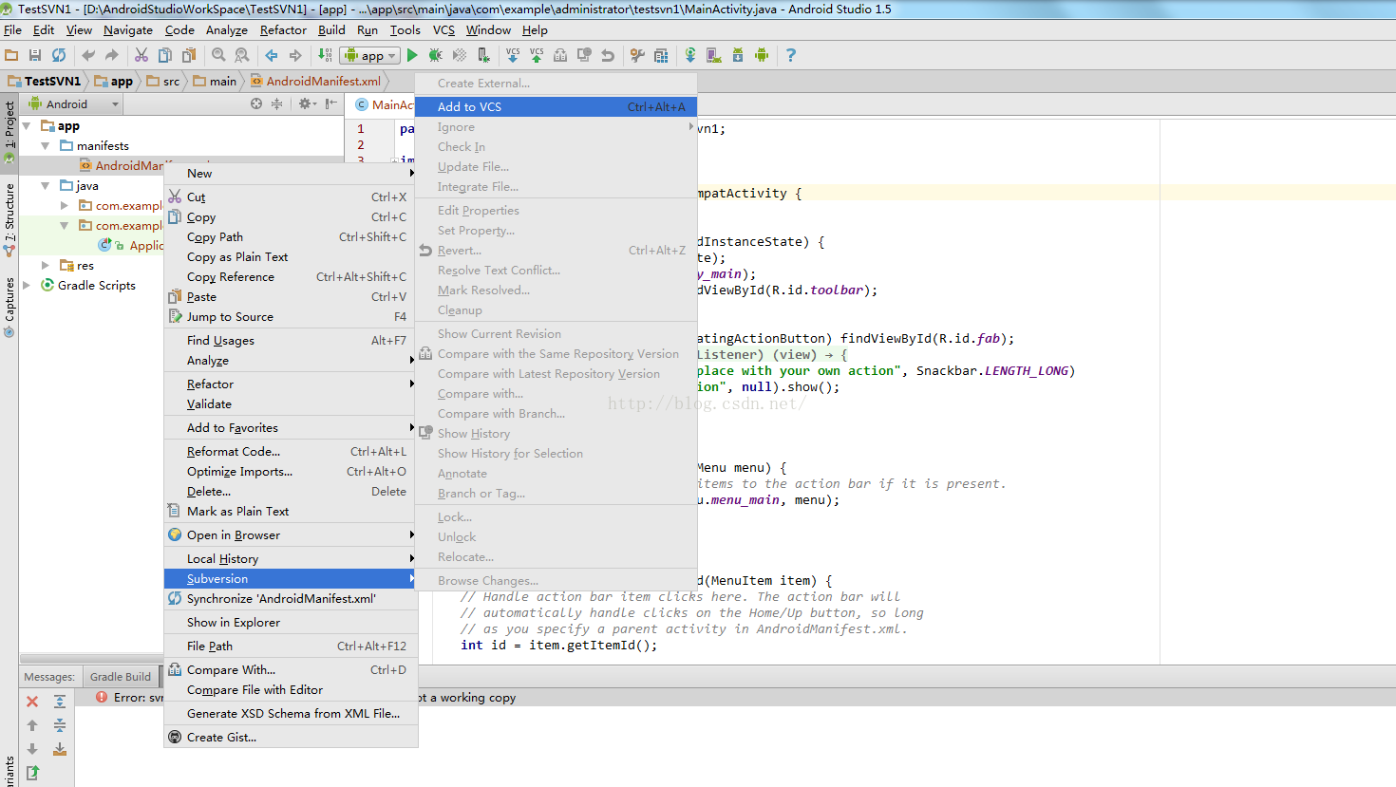Click the Navigate Forward arrow icon
Image resolution: width=1396 pixels, height=787 pixels.
[295, 55]
